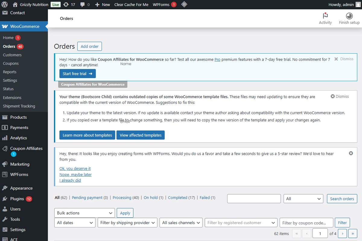
Task: Click the Appearance paintbrush icon
Action: [x=5, y=188]
